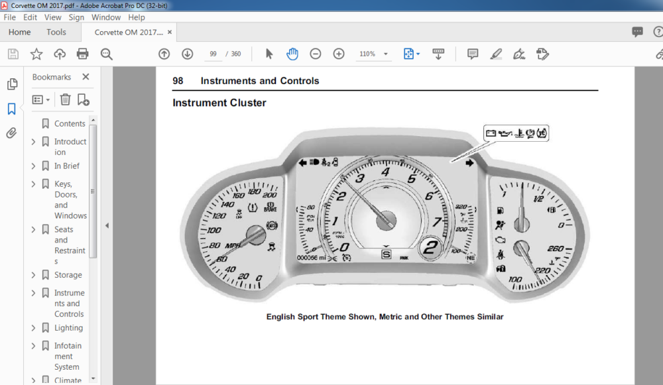Screen dimensions: 663x385
Task: Zoom in with the plus button
Action: pyautogui.click(x=339, y=54)
